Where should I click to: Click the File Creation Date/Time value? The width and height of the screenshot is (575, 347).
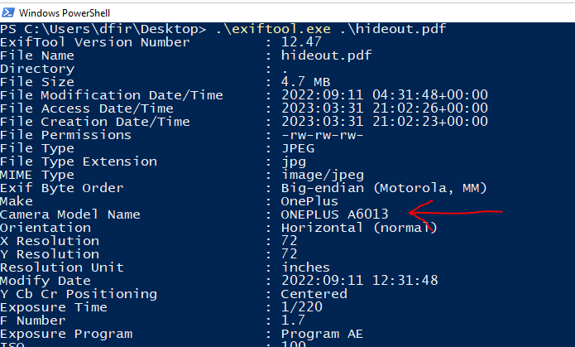[384, 122]
